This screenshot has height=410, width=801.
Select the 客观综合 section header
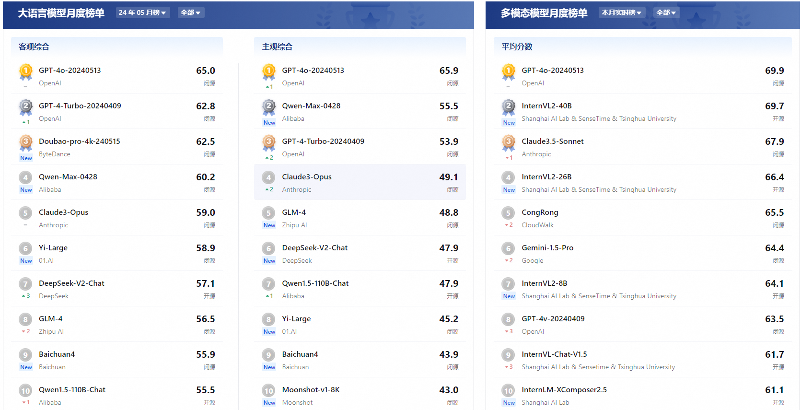click(34, 47)
